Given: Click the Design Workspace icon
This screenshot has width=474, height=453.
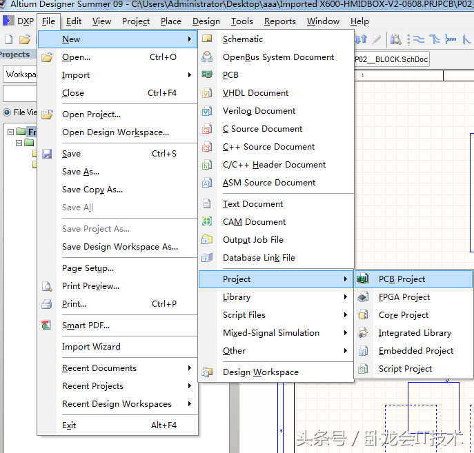Looking at the screenshot, I should (207, 372).
